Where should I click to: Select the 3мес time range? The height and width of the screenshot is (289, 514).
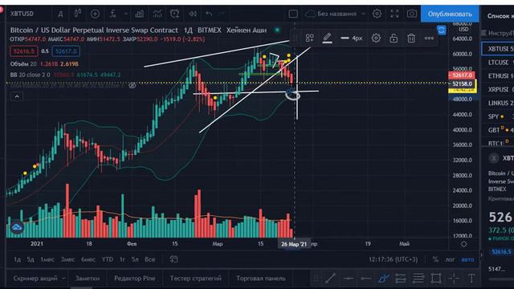click(x=67, y=259)
